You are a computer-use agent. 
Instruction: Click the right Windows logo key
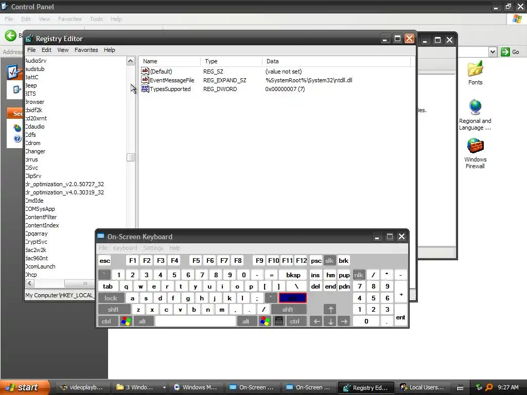pos(265,321)
